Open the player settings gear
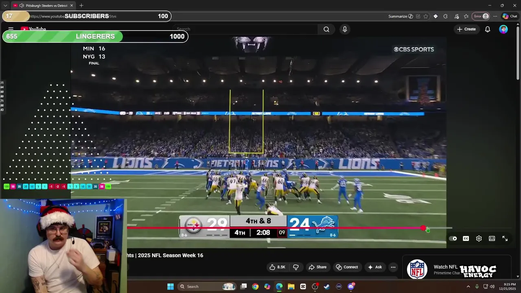The height and width of the screenshot is (293, 521). pos(479,238)
